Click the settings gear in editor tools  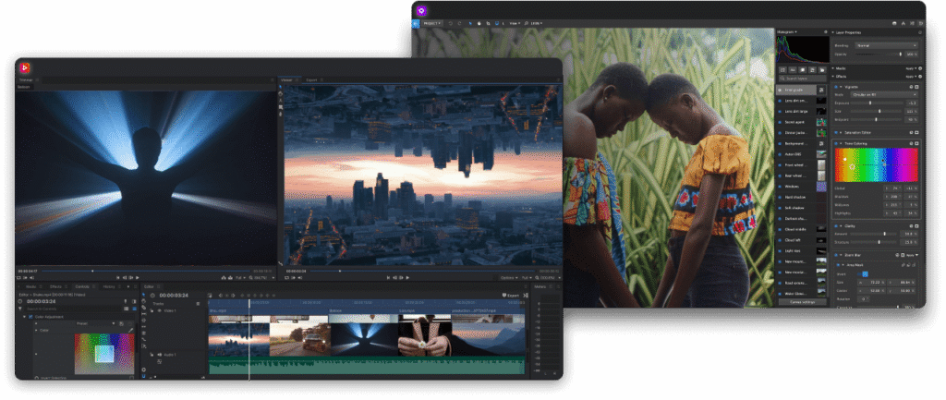[143, 370]
